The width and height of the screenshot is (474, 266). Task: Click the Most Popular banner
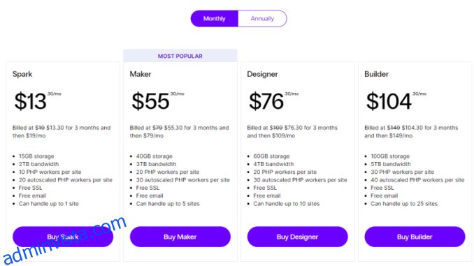click(x=180, y=56)
